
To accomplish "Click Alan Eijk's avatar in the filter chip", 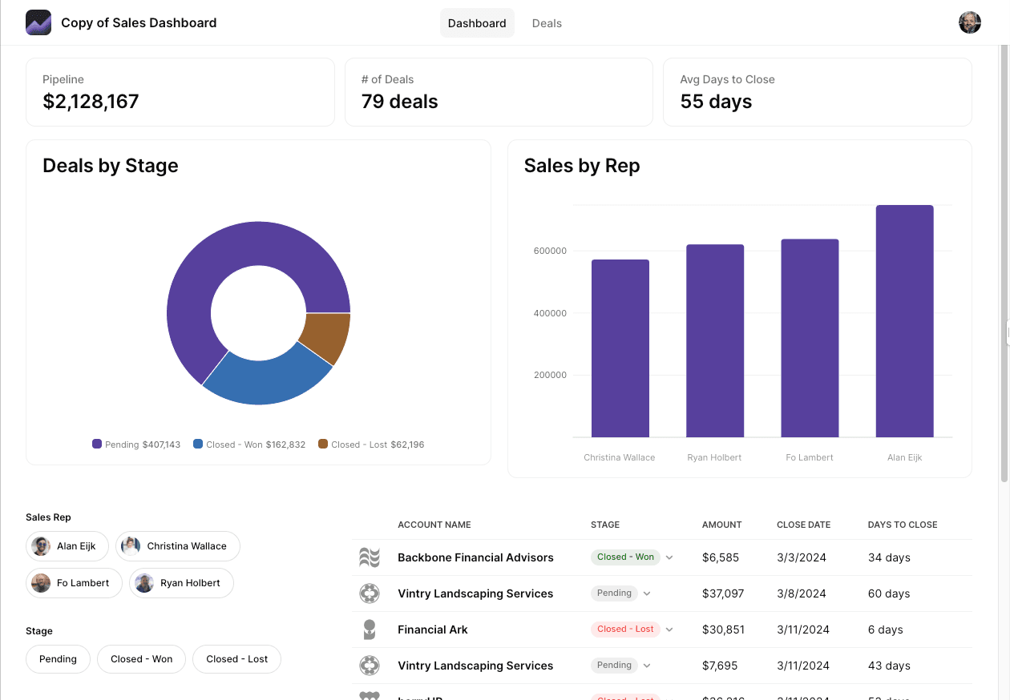I will [40, 545].
